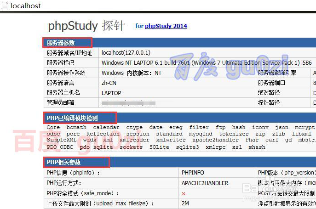Screen dimensions: 316x209
Task: Select the LAPTOP host name value
Action: point(111,93)
